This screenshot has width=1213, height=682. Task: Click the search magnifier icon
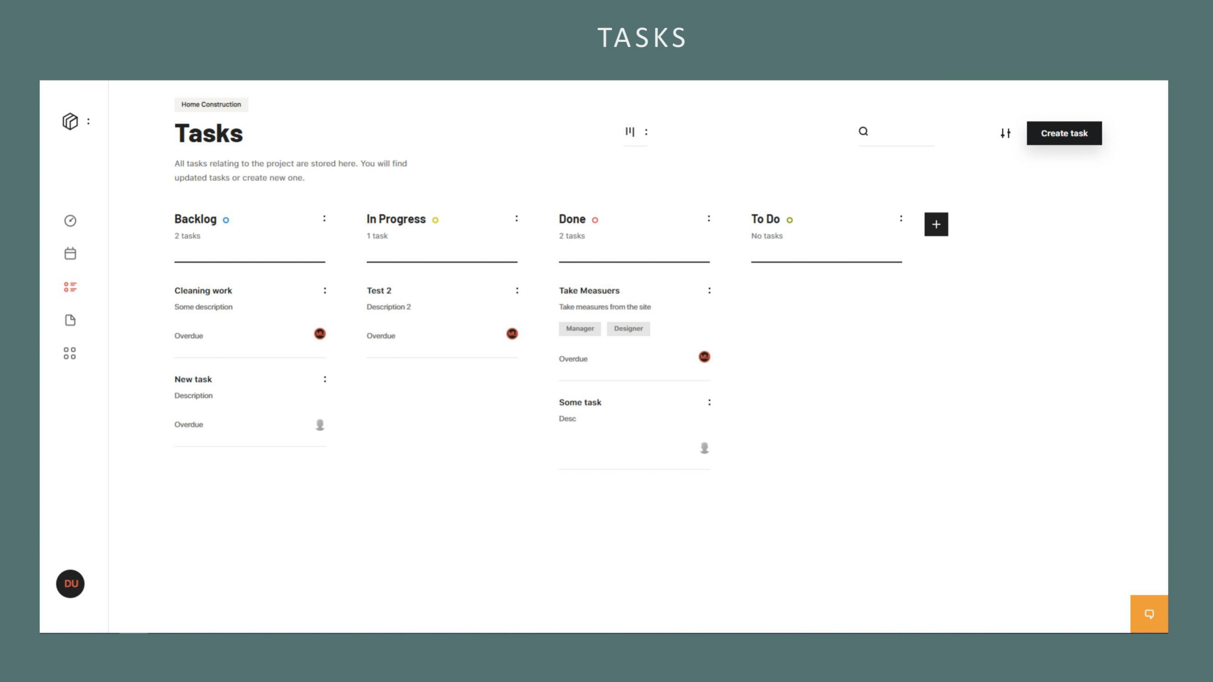863,131
